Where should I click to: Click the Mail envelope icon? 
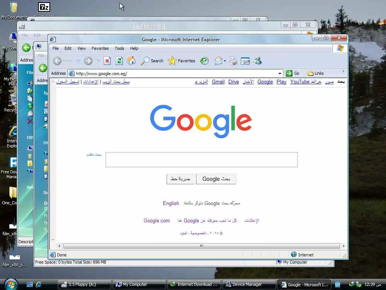click(x=218, y=61)
